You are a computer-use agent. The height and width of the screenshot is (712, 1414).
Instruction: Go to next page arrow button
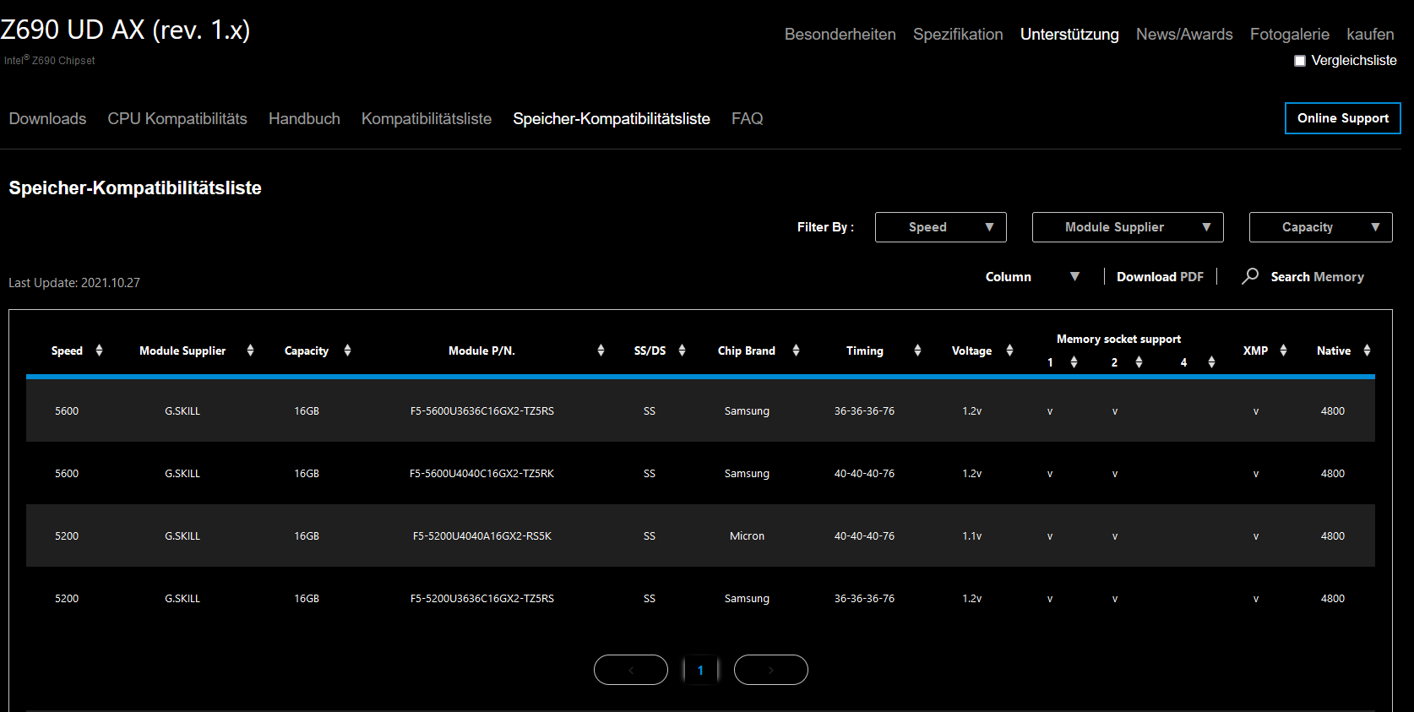click(771, 670)
